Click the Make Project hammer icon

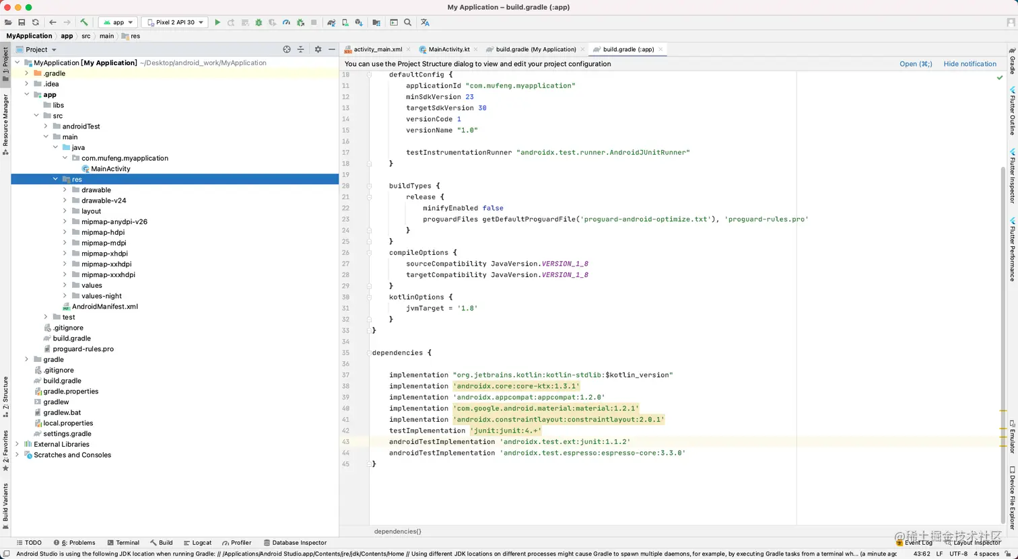point(84,22)
